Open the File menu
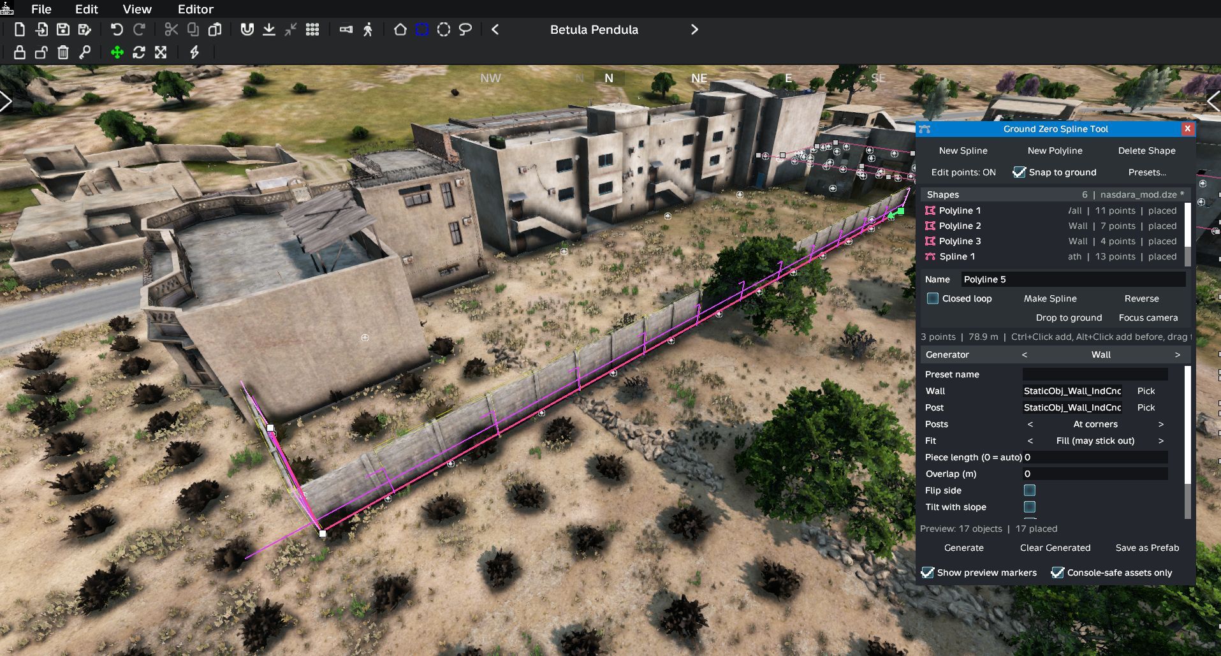1221x656 pixels. pos(41,9)
